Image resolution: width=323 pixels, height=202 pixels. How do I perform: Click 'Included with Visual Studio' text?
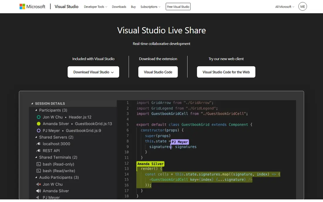(x=93, y=59)
